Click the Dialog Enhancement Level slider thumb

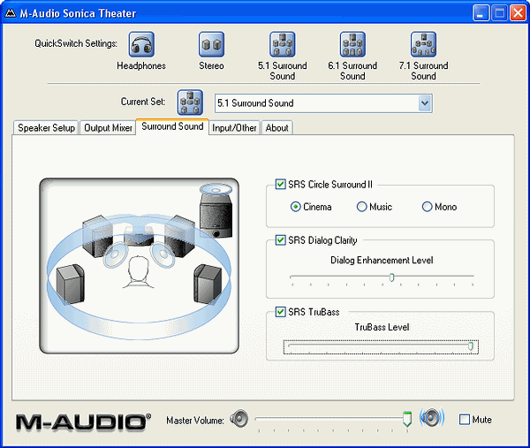(x=391, y=277)
